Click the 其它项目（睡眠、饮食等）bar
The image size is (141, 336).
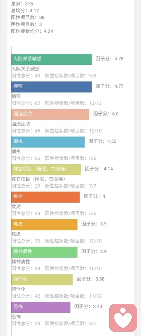point(46,170)
